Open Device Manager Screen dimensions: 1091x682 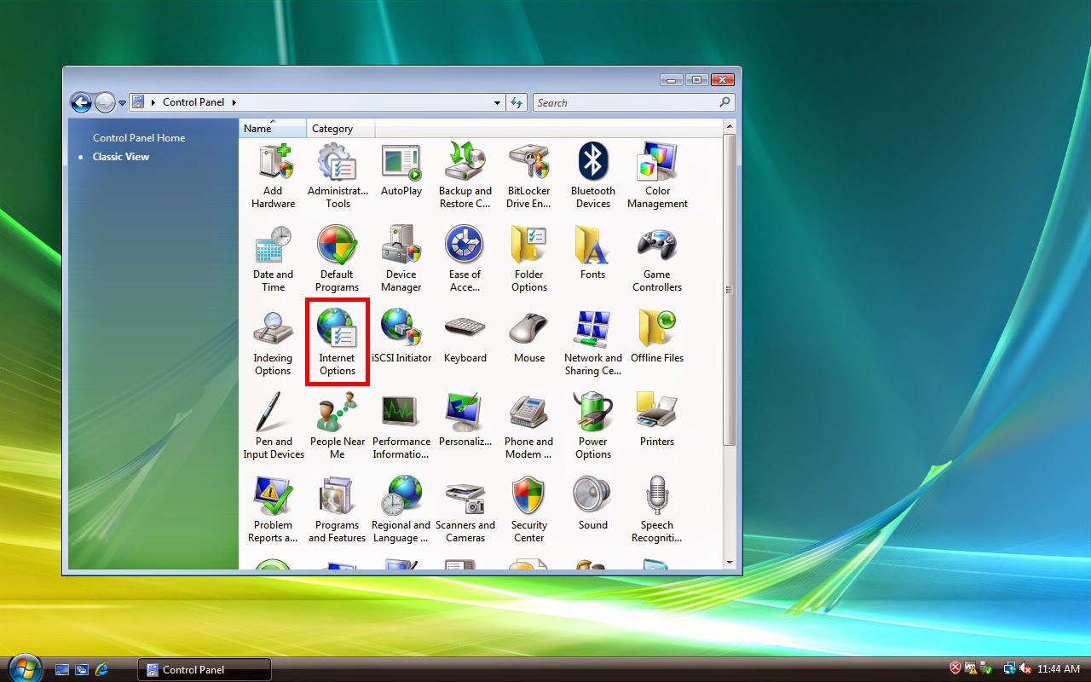[401, 260]
